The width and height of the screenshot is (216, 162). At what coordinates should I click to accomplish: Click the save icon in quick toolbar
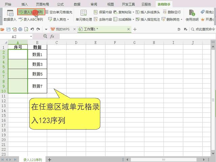pyautogui.click(x=8, y=29)
